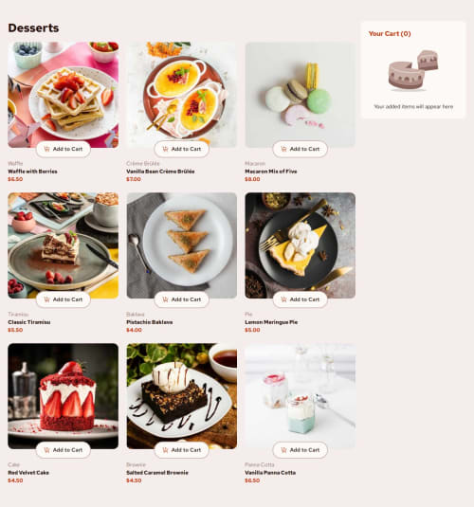Click cart icon on Red Velvet Cake button

tap(46, 450)
